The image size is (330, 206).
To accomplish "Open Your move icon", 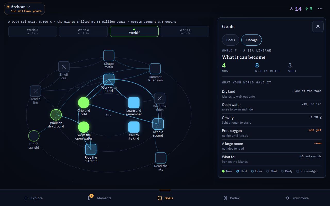I will [x=287, y=198].
